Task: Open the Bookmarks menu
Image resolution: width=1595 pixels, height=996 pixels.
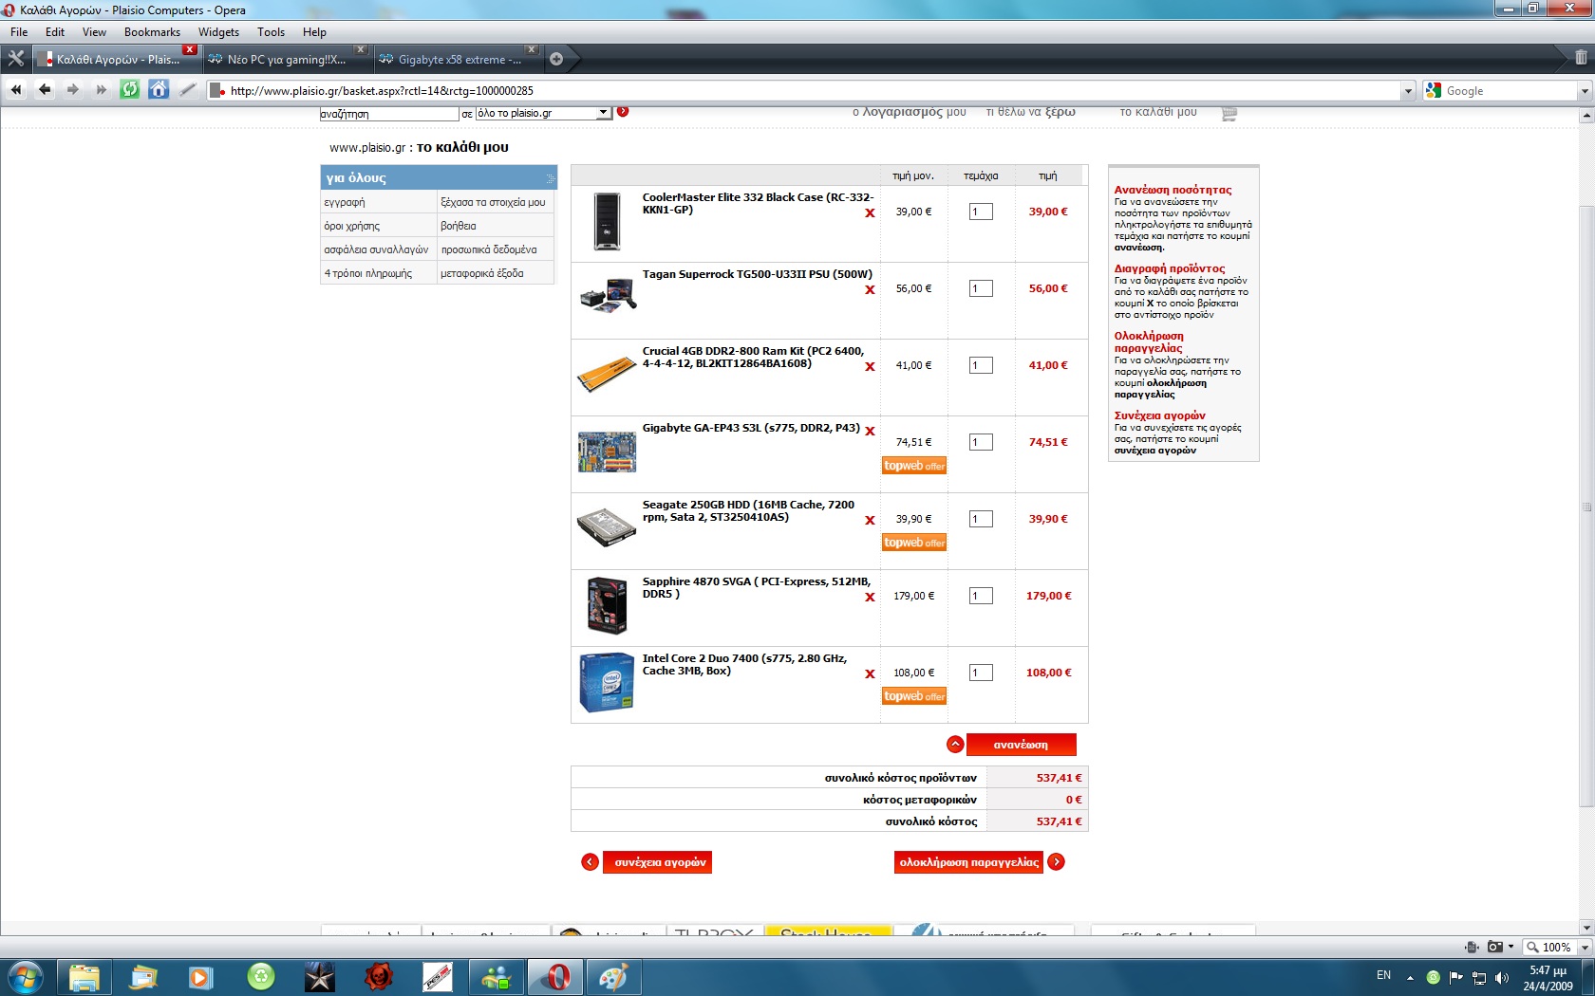Action: 152,32
